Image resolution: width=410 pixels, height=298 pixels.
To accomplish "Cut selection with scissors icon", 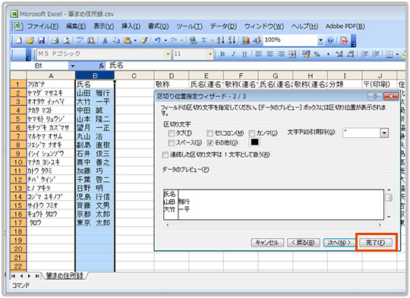I will (x=105, y=40).
